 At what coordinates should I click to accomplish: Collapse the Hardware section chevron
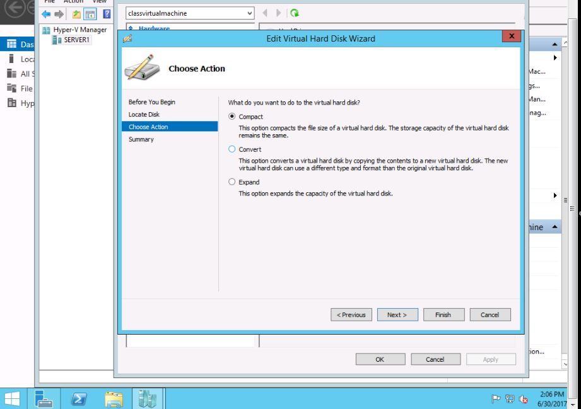pos(131,28)
